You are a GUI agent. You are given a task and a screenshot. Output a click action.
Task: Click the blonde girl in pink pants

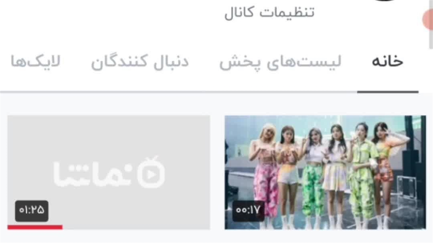click(x=265, y=172)
